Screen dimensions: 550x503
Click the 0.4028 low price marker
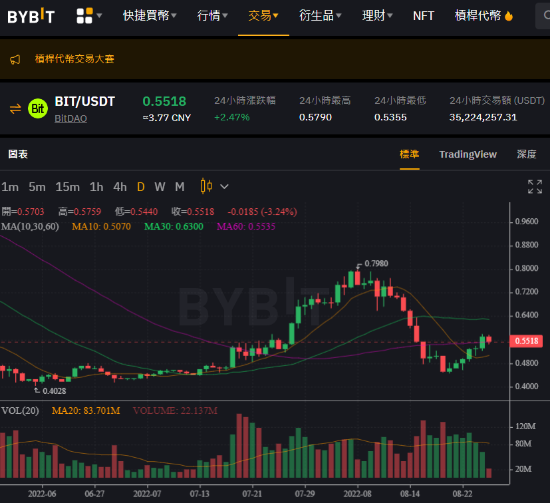point(54,391)
